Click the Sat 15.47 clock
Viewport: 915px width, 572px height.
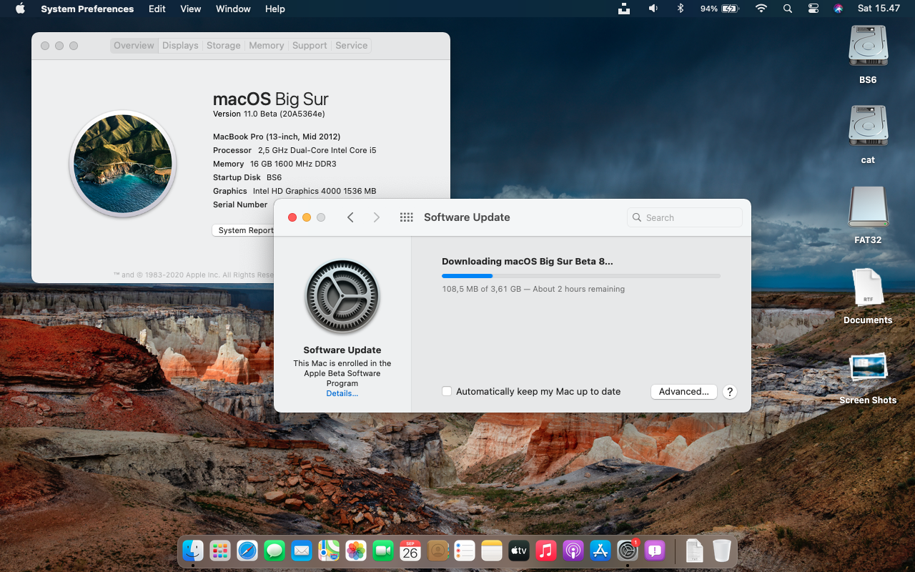[879, 9]
